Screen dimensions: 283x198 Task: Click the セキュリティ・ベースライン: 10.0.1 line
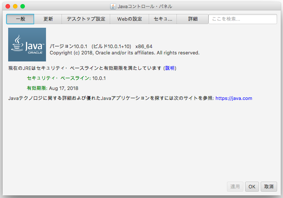(x=66, y=78)
